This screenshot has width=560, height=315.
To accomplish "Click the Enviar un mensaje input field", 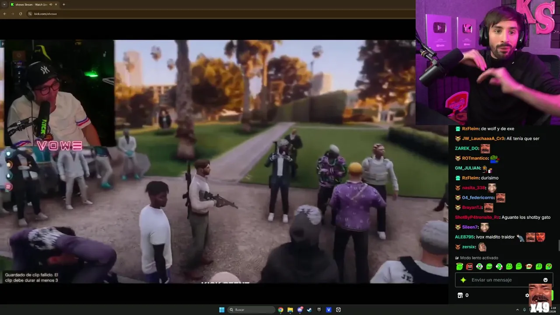I will [504, 280].
